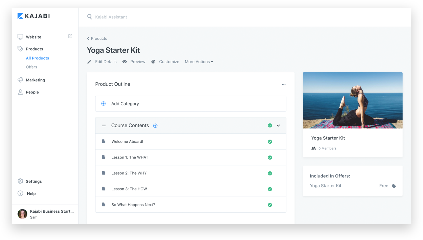Toggle Lesson 1 published checkmark
The image size is (423, 240).
[x=270, y=158]
